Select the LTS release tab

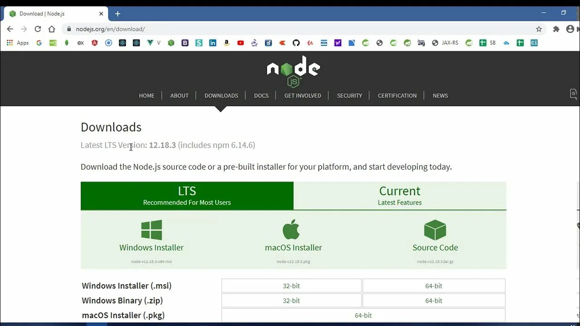(187, 196)
